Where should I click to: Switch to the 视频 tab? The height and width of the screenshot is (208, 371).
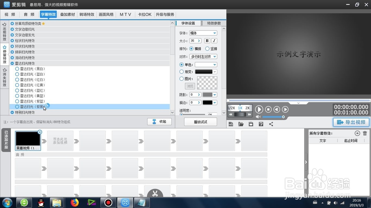(10, 14)
